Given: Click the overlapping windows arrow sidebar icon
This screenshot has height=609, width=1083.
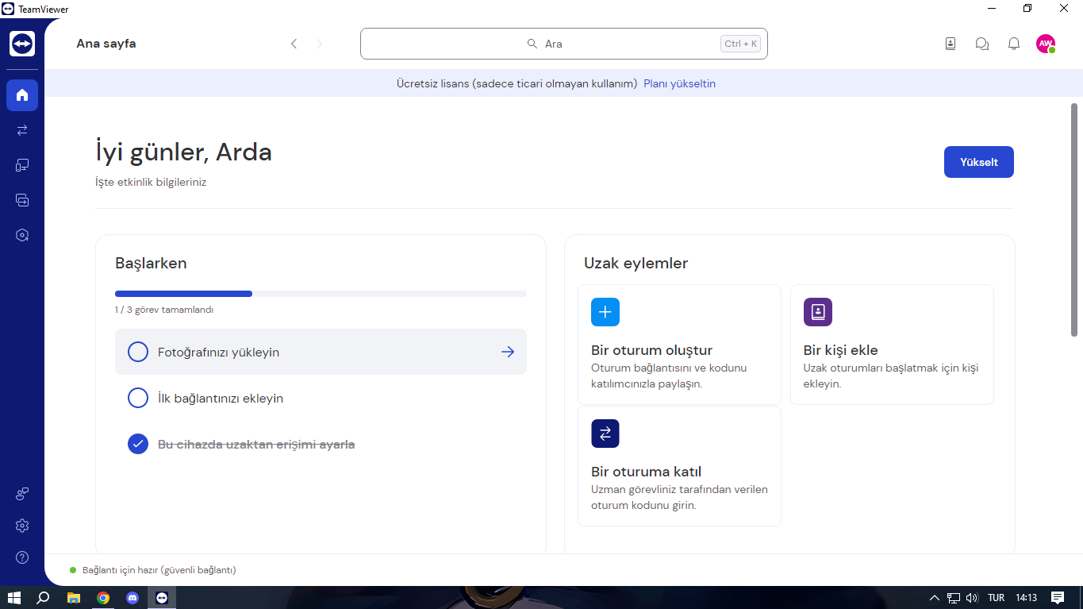Looking at the screenshot, I should point(22,200).
